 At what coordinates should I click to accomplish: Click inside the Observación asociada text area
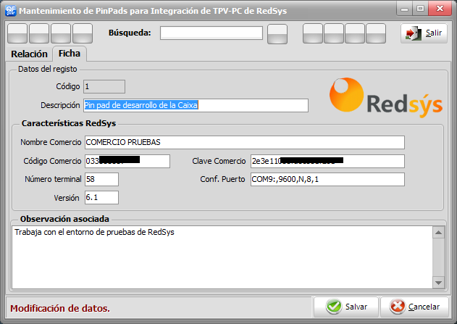222,257
